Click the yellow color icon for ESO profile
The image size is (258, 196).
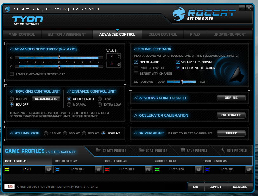[7, 169]
